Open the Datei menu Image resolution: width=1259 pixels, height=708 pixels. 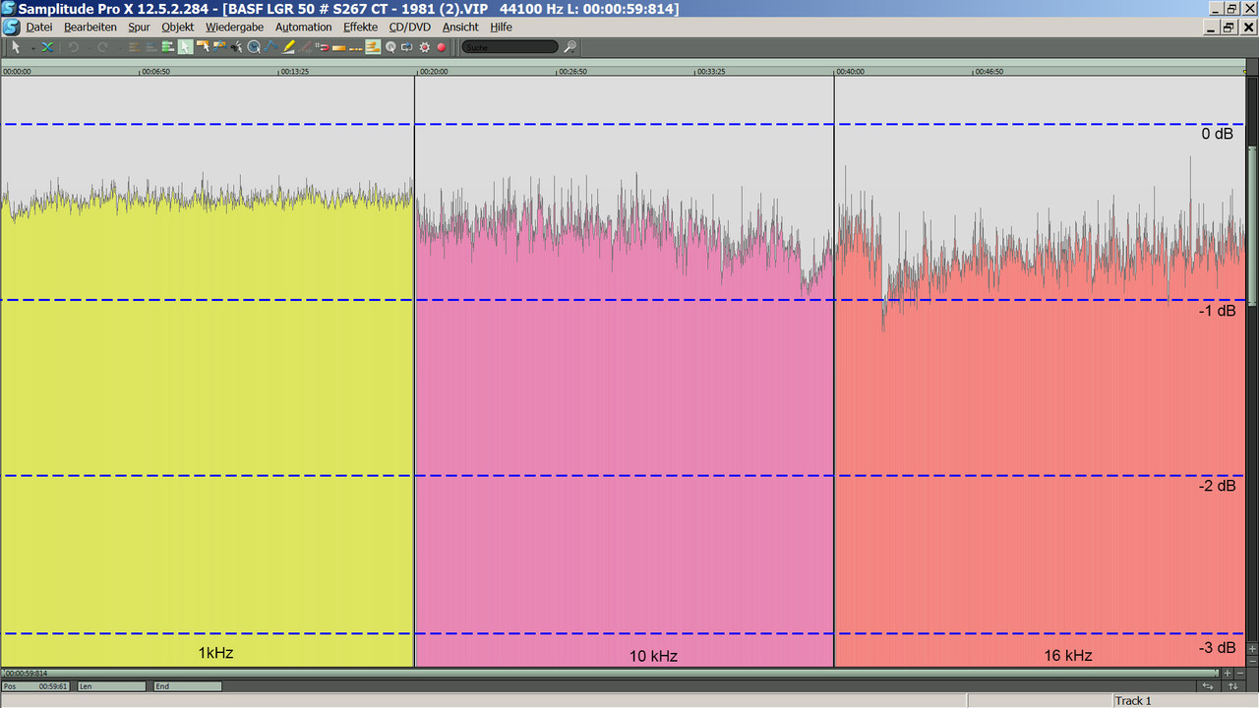click(x=38, y=28)
